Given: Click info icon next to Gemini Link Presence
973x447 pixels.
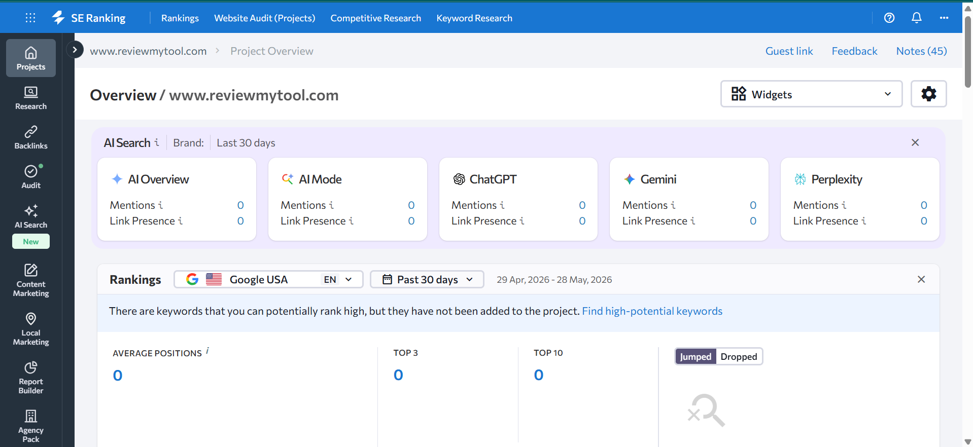Looking at the screenshot, I should [x=693, y=220].
